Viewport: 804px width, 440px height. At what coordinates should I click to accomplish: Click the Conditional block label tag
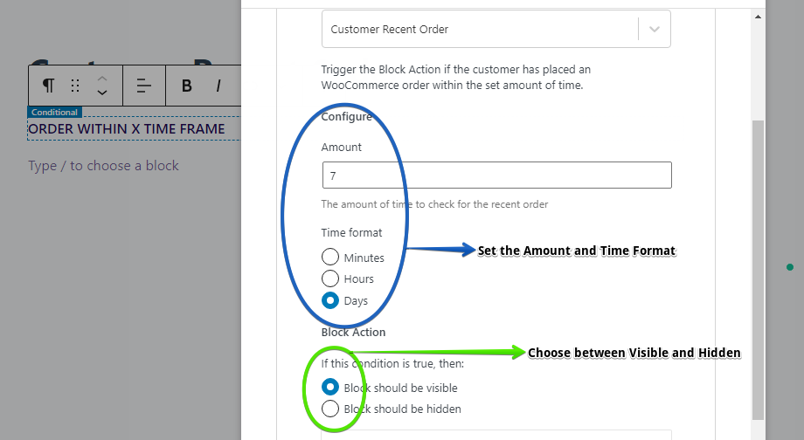pos(54,112)
